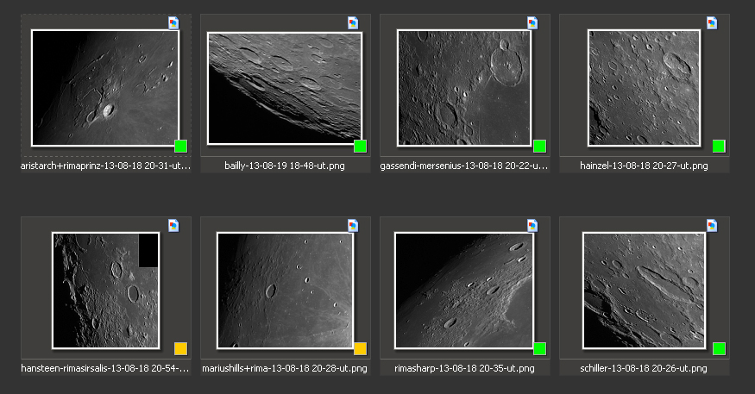Click the file type icon above the mariushills+rima thumbnail
Viewport: 755px width, 394px height.
[x=353, y=225]
